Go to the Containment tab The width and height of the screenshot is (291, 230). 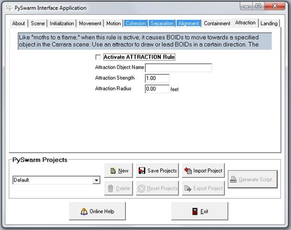217,23
